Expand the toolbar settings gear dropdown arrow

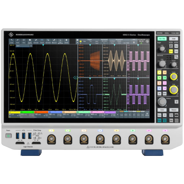(x=77, y=43)
